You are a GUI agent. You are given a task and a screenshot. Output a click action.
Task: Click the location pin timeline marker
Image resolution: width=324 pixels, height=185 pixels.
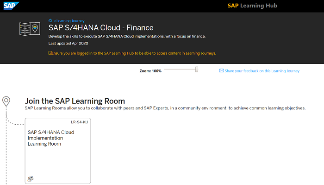pyautogui.click(x=6, y=102)
